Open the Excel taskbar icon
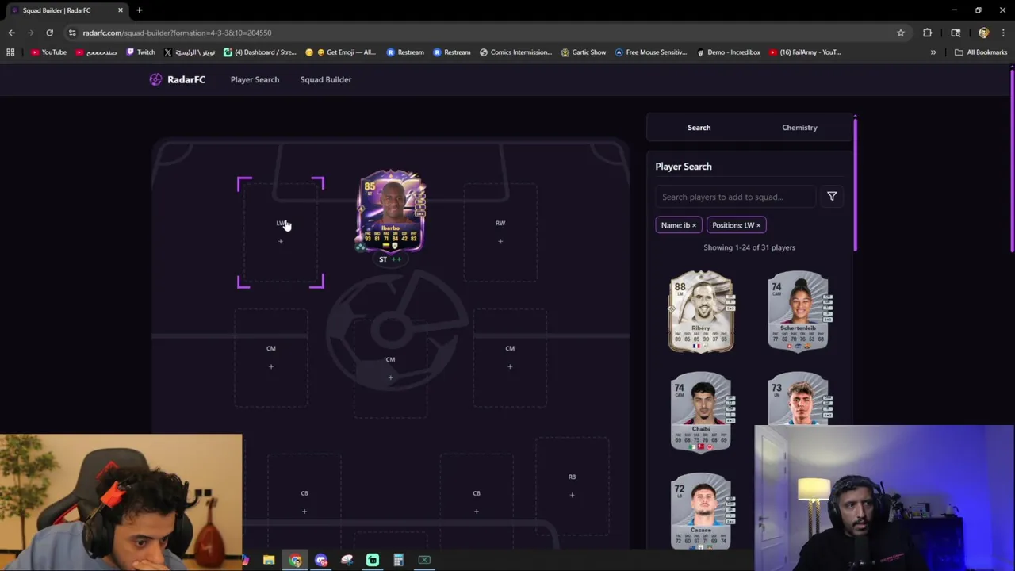 tap(424, 561)
